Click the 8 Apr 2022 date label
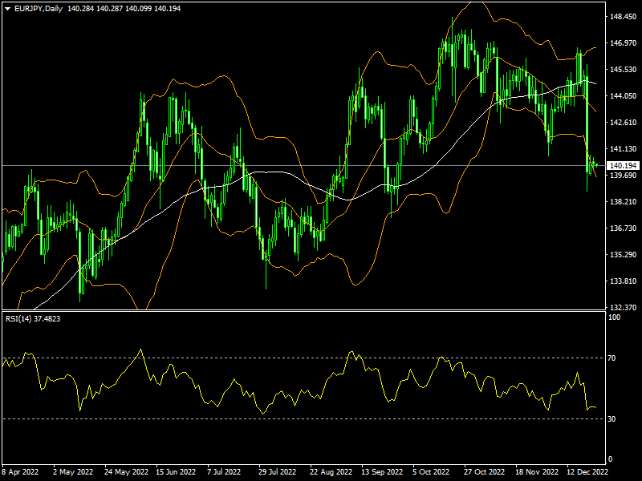This screenshot has width=642, height=481. click(21, 471)
